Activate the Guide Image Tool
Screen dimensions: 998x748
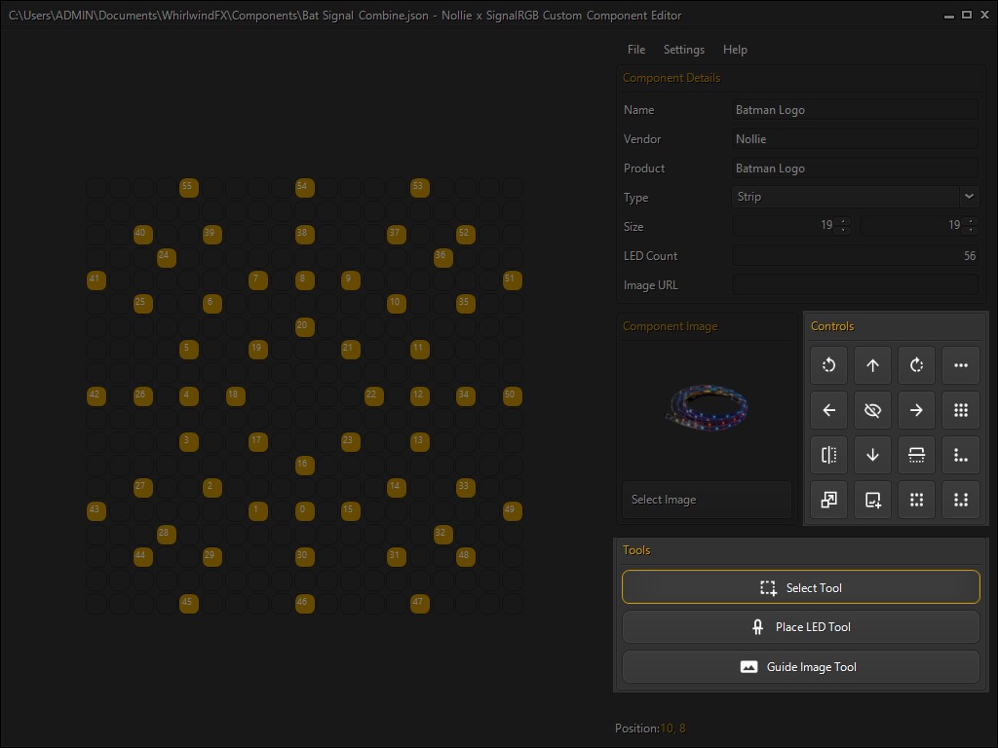801,666
